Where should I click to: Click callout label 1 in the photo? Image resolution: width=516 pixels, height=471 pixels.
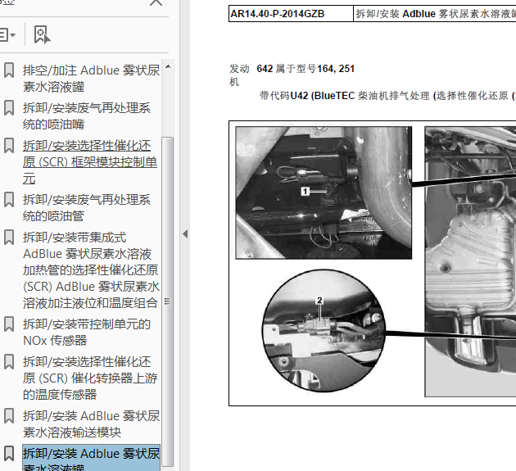(305, 191)
